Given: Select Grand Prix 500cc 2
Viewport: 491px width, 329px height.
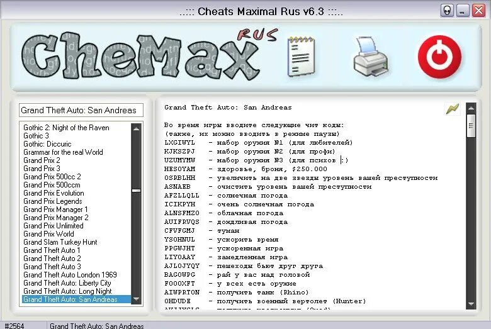Looking at the screenshot, I should [52, 177].
